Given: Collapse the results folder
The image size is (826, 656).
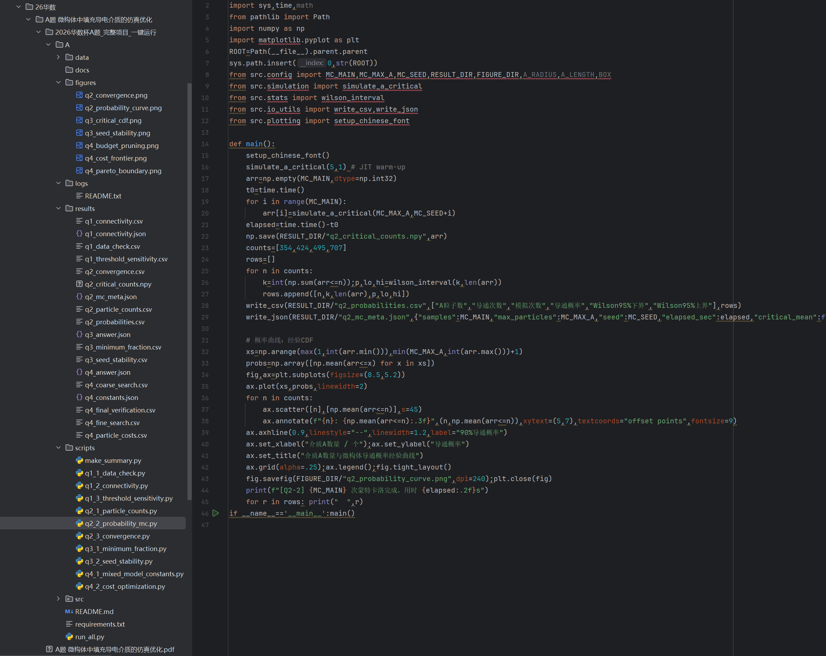Looking at the screenshot, I should click(x=58, y=209).
